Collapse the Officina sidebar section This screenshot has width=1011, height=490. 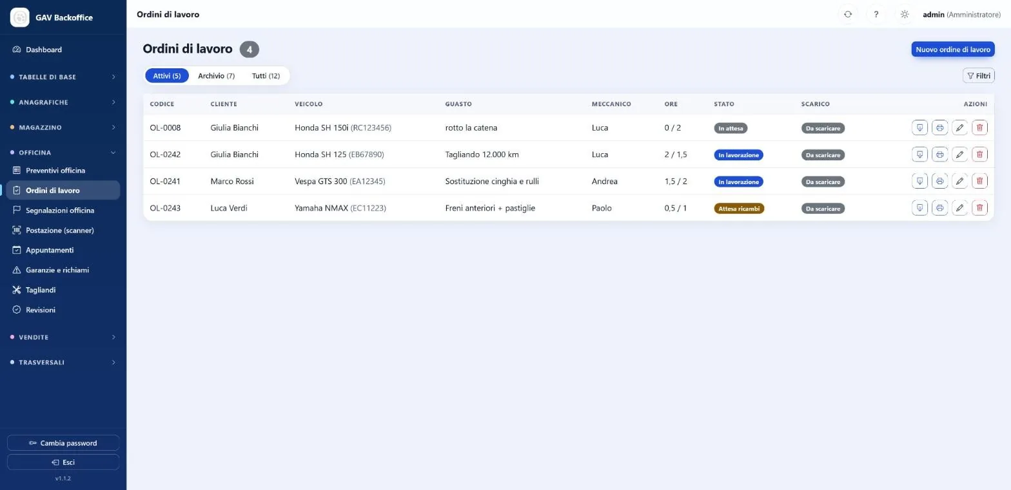point(63,153)
